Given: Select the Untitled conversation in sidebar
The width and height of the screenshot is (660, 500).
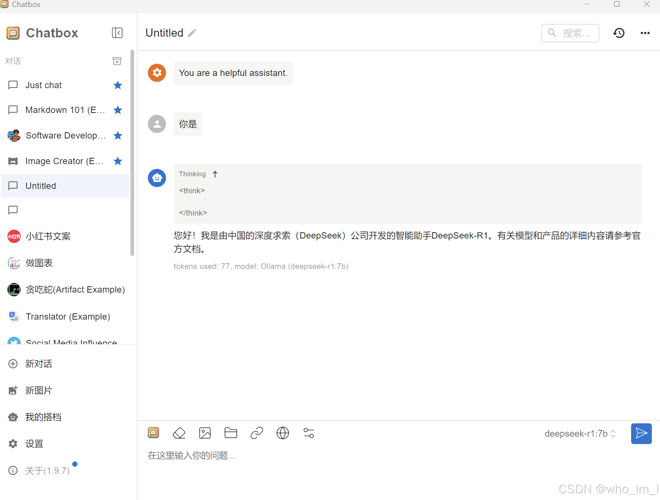Looking at the screenshot, I should coord(65,186).
